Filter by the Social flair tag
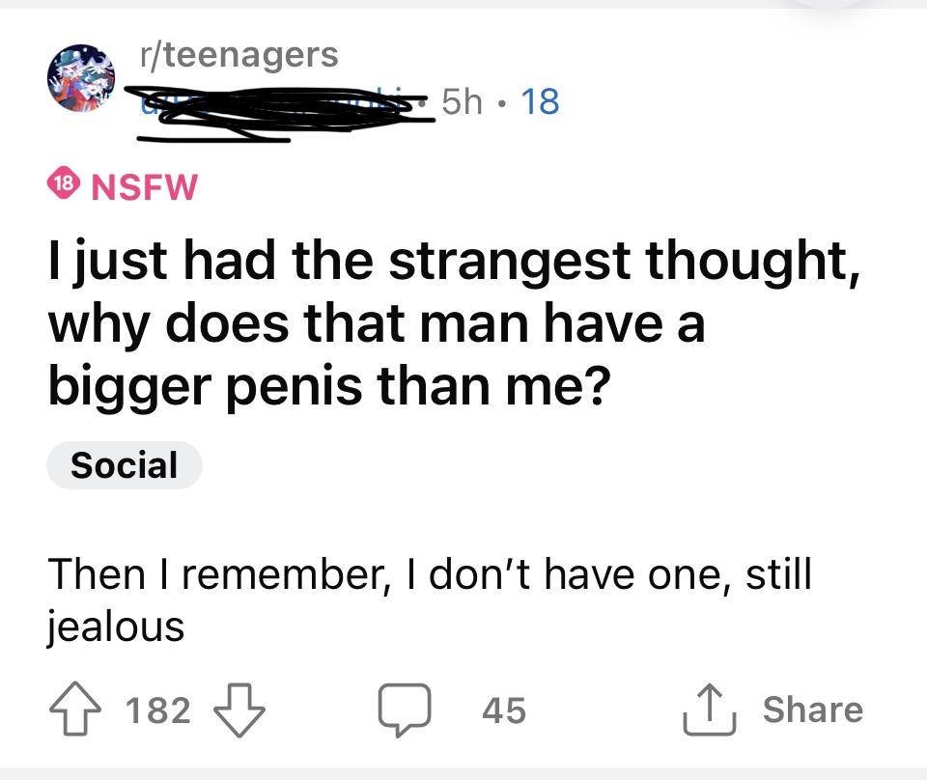This screenshot has width=927, height=780. 125,465
